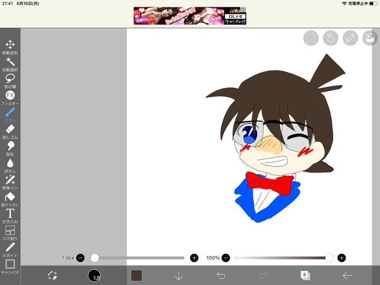Redo the undone stroke
The width and height of the screenshot is (380, 285).
coord(263,275)
